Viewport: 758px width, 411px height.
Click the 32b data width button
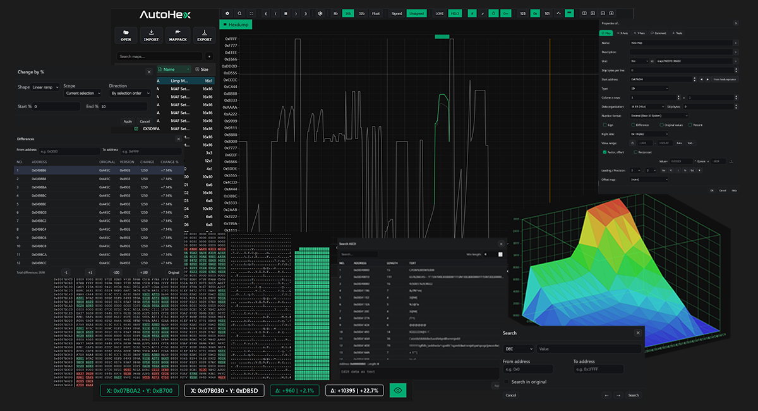click(x=361, y=13)
